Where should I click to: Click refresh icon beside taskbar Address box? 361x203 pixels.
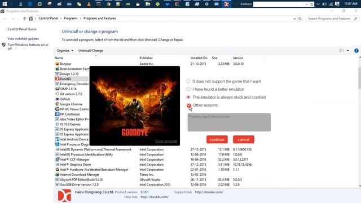(312, 4)
